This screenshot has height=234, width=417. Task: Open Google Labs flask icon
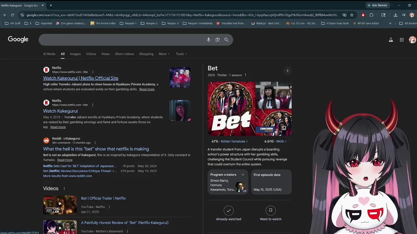[x=391, y=40]
